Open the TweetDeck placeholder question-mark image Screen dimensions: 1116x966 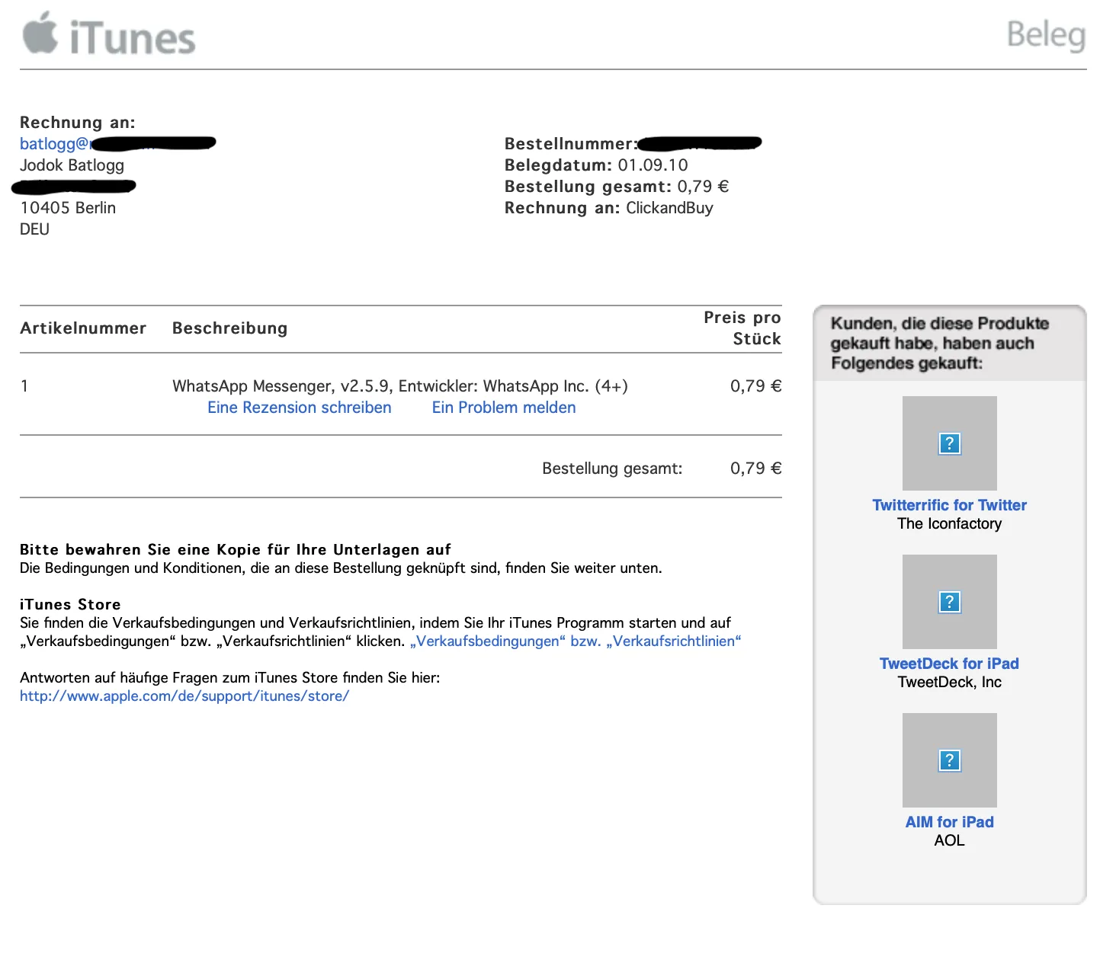[x=949, y=602]
